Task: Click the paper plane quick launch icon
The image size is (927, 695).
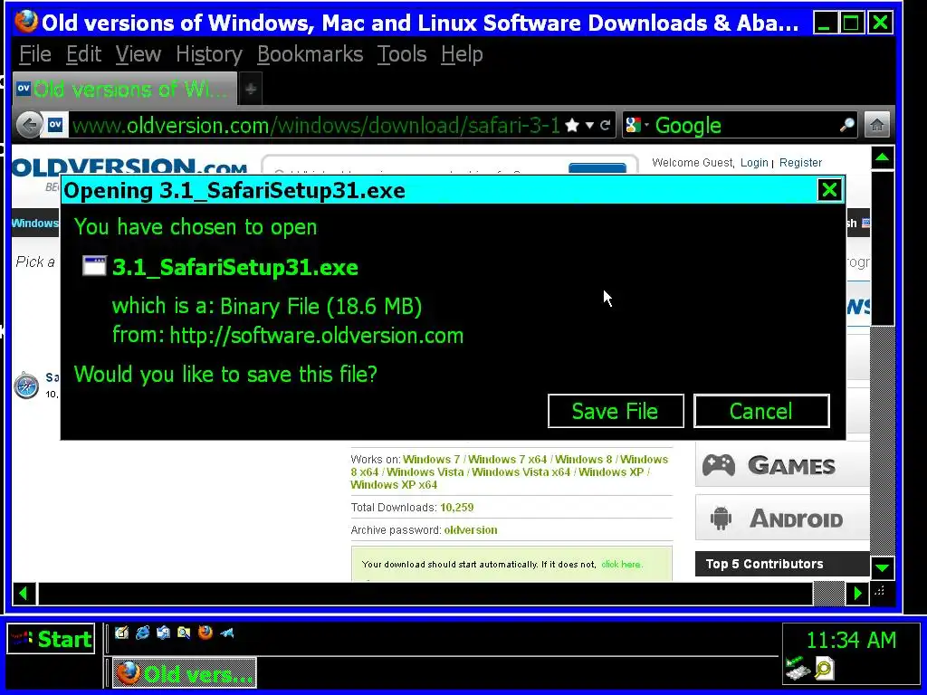Action: (226, 633)
